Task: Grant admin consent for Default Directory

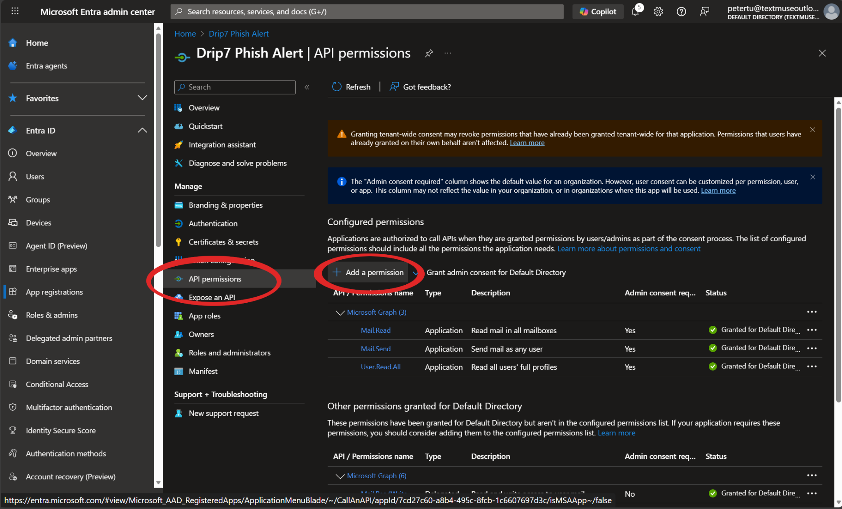Action: point(496,272)
